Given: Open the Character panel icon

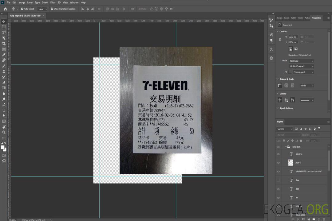Looking at the screenshot, I should [x=271, y=35].
